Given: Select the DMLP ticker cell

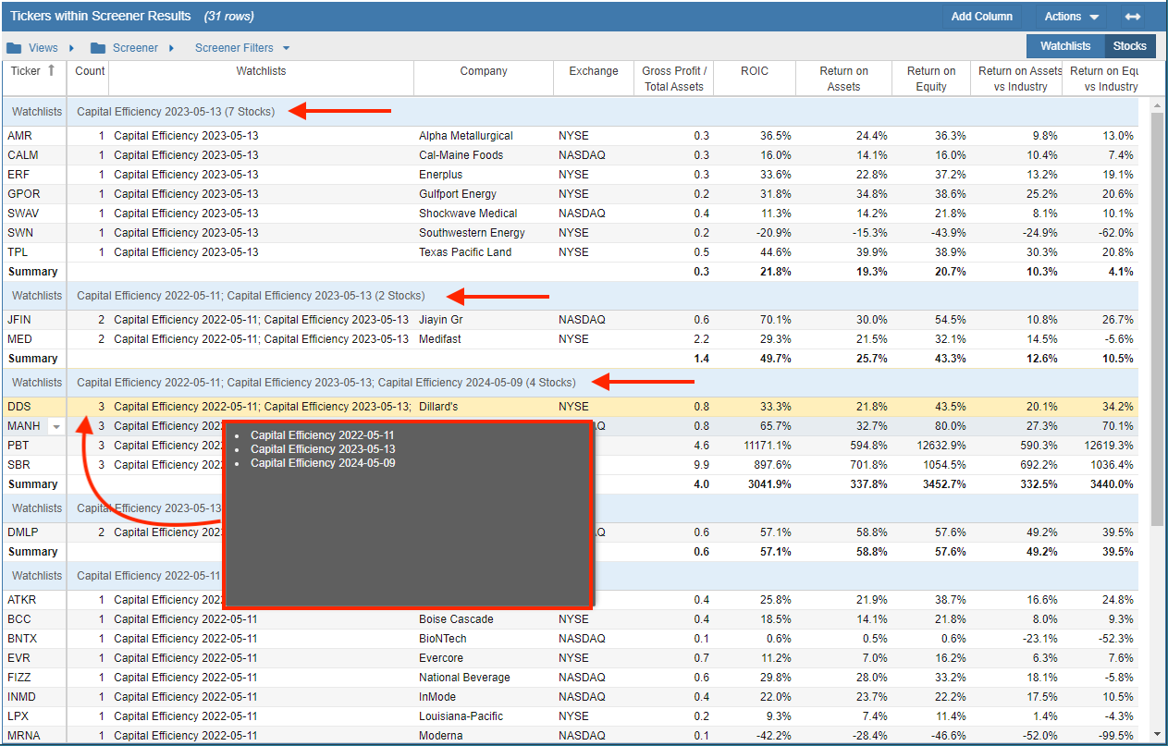Looking at the screenshot, I should tap(34, 532).
